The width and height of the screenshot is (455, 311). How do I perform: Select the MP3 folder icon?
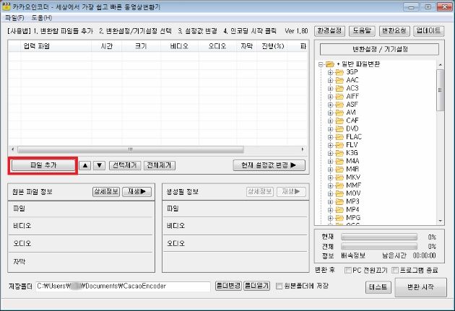339,201
